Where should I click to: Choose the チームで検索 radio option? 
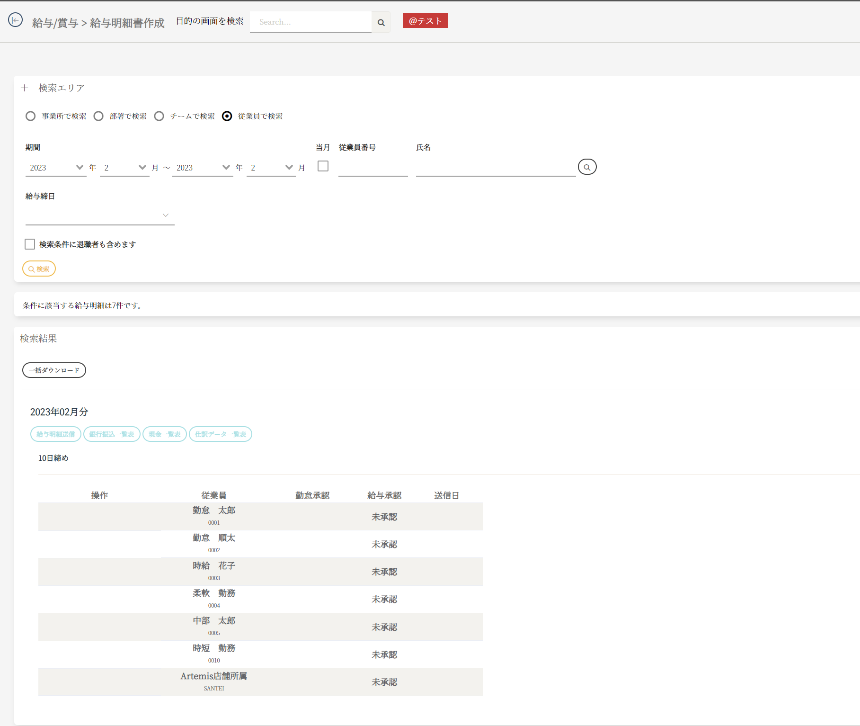(159, 117)
